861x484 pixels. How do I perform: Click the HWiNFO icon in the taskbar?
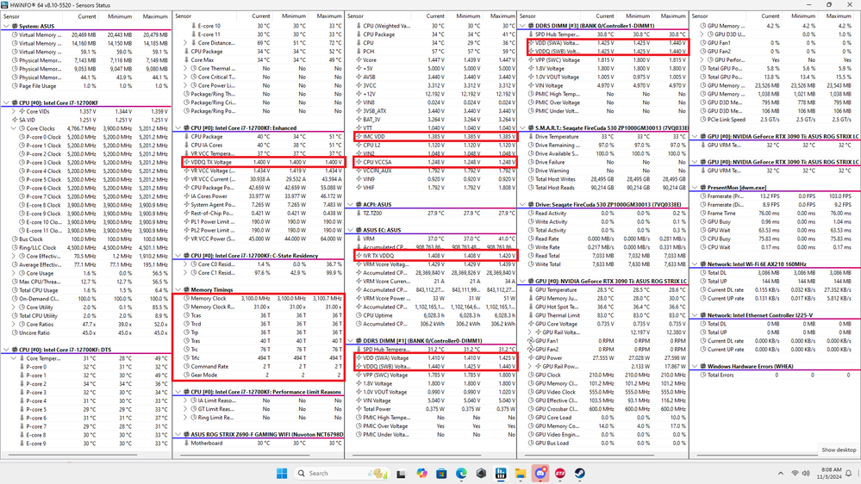(501, 473)
